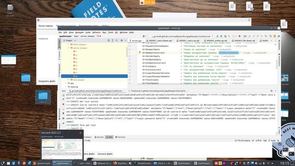Hide the Project panel with minus icon

(x=126, y=41)
